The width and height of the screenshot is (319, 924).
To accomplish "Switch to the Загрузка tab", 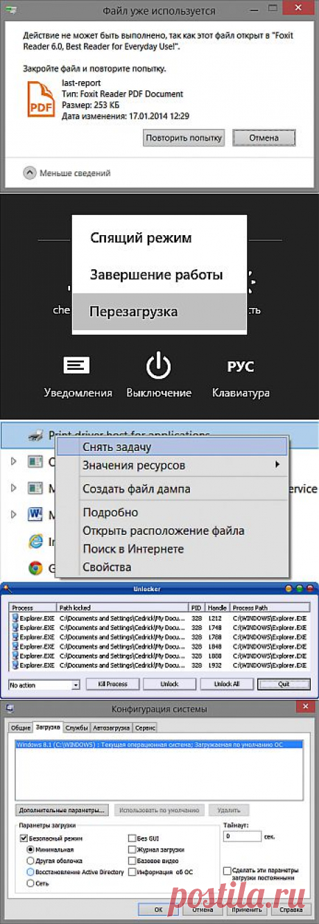I will click(48, 727).
